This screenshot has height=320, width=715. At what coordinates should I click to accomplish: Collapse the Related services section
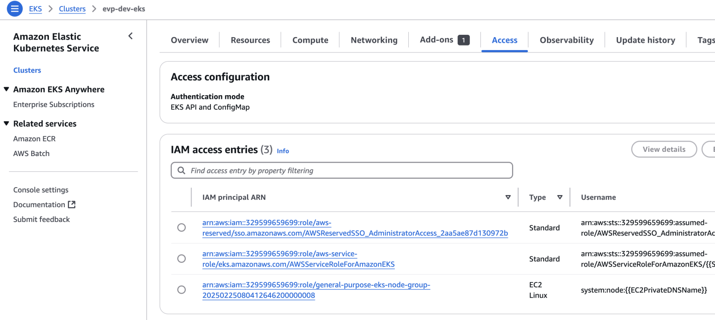[7, 124]
